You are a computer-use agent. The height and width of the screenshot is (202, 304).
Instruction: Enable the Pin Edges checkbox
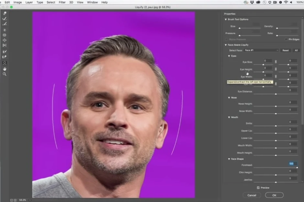pos(286,39)
